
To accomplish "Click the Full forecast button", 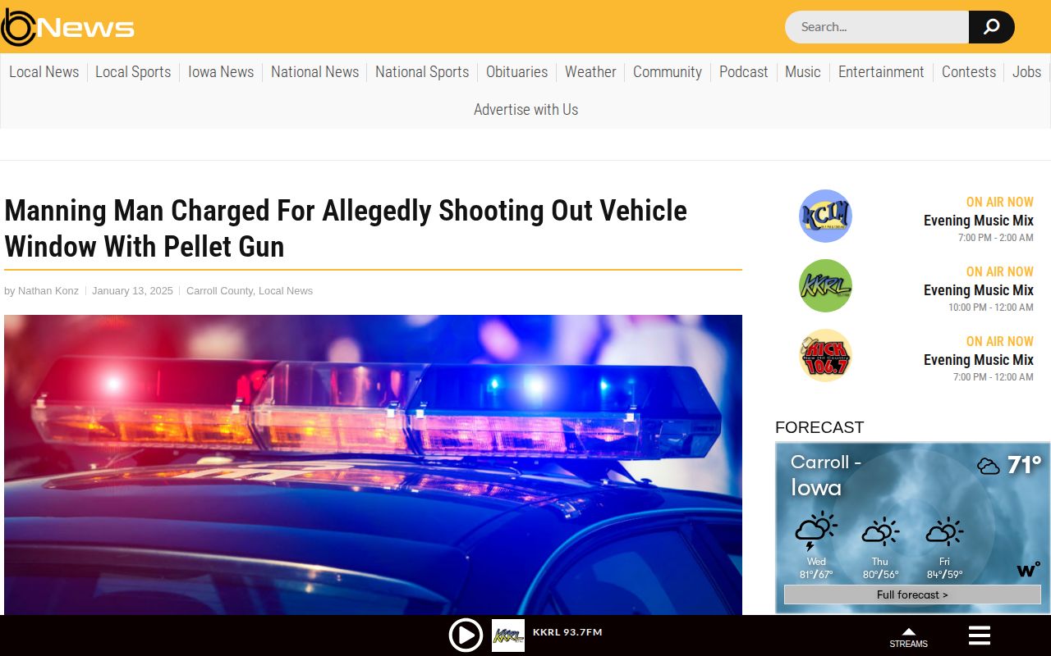I will pyautogui.click(x=912, y=594).
